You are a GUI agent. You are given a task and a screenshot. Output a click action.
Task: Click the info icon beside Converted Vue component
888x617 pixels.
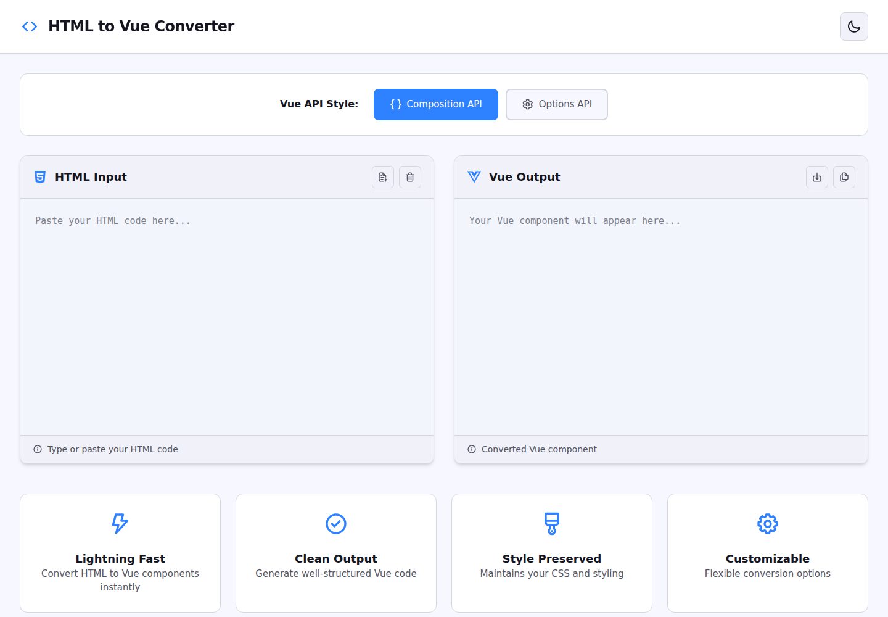coord(472,449)
